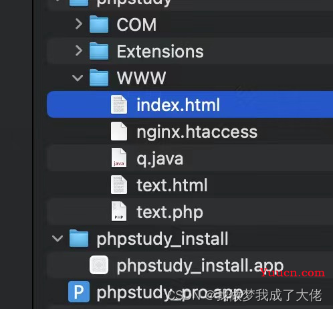333x309 pixels.
Task: Click the text.html file icon
Action: point(119,185)
